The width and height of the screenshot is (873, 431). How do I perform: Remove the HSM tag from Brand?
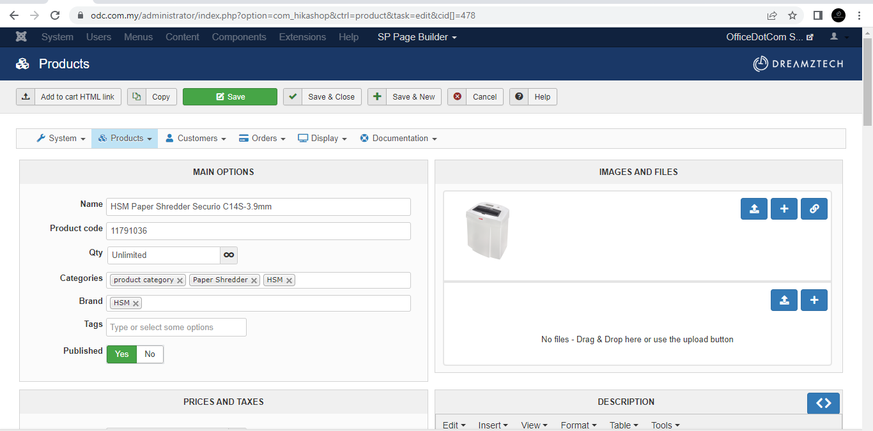click(136, 303)
